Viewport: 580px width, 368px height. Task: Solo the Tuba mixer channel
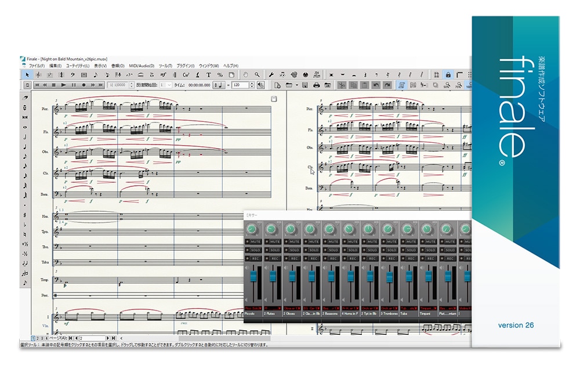pyautogui.click(x=409, y=250)
